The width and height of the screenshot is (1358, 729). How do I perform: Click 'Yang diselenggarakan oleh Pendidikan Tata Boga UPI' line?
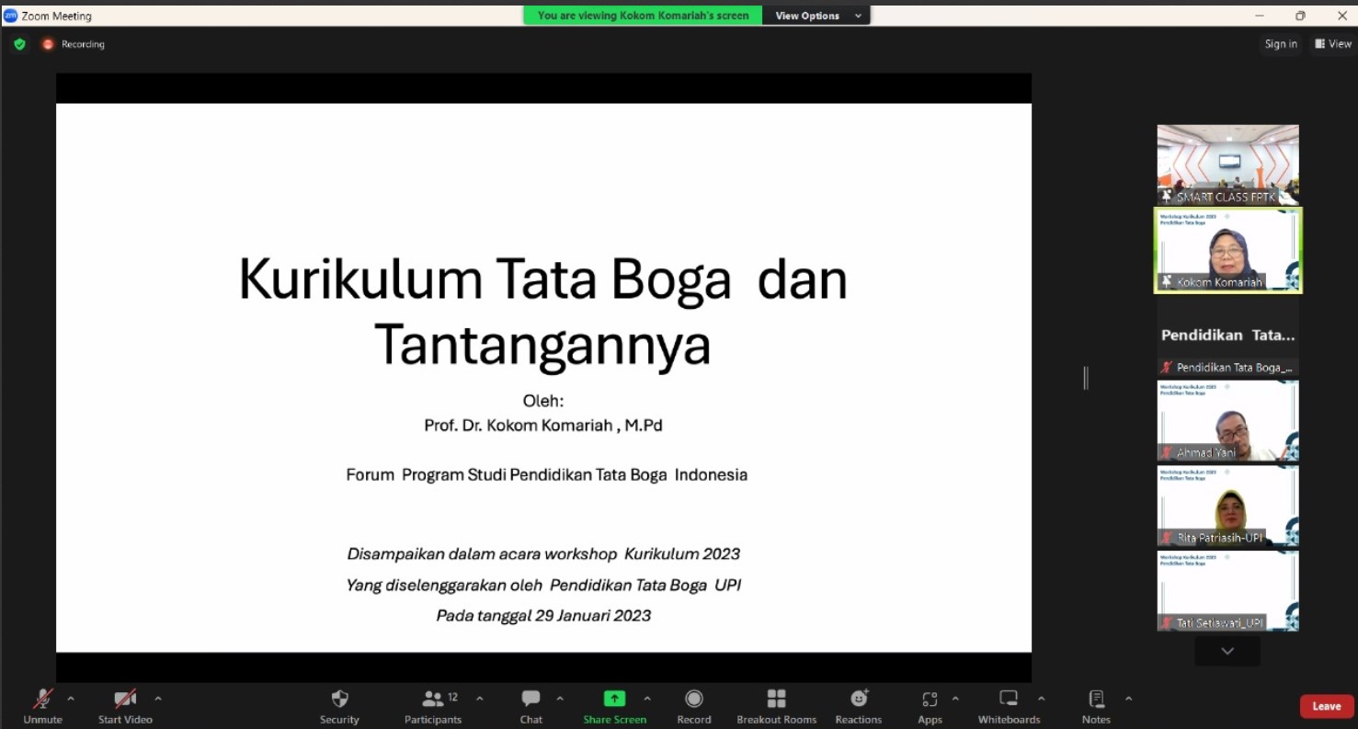543,586
